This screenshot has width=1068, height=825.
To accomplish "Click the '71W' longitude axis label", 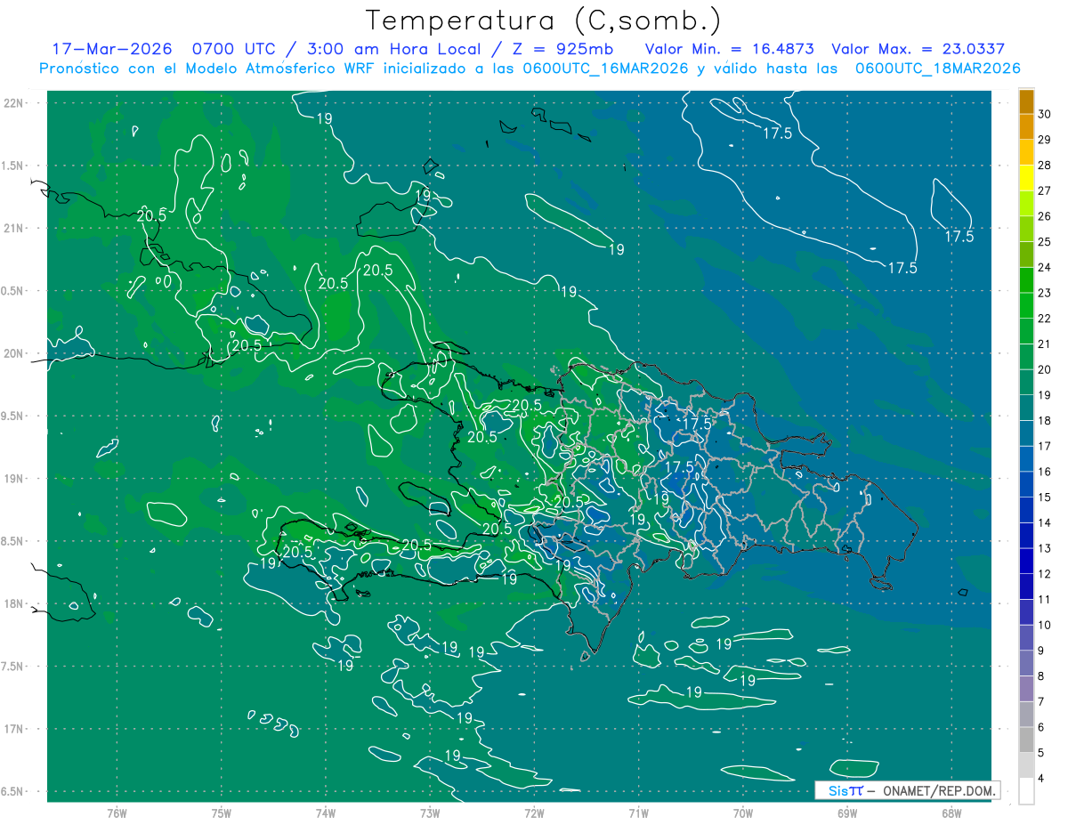I will pos(638,813).
